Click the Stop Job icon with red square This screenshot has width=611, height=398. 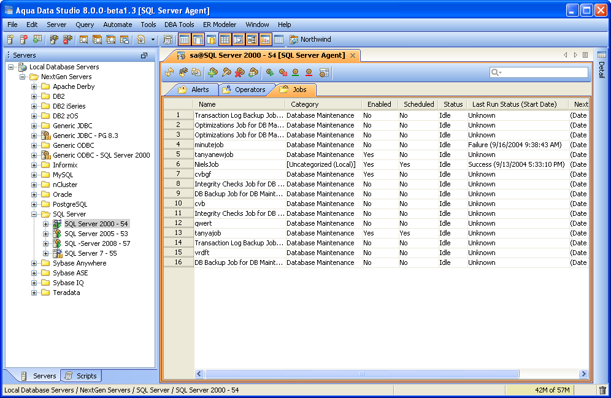click(x=283, y=72)
